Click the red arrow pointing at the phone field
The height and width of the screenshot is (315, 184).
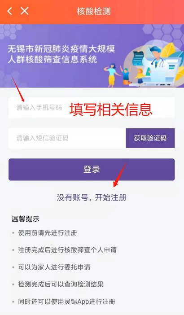[x=18, y=89]
